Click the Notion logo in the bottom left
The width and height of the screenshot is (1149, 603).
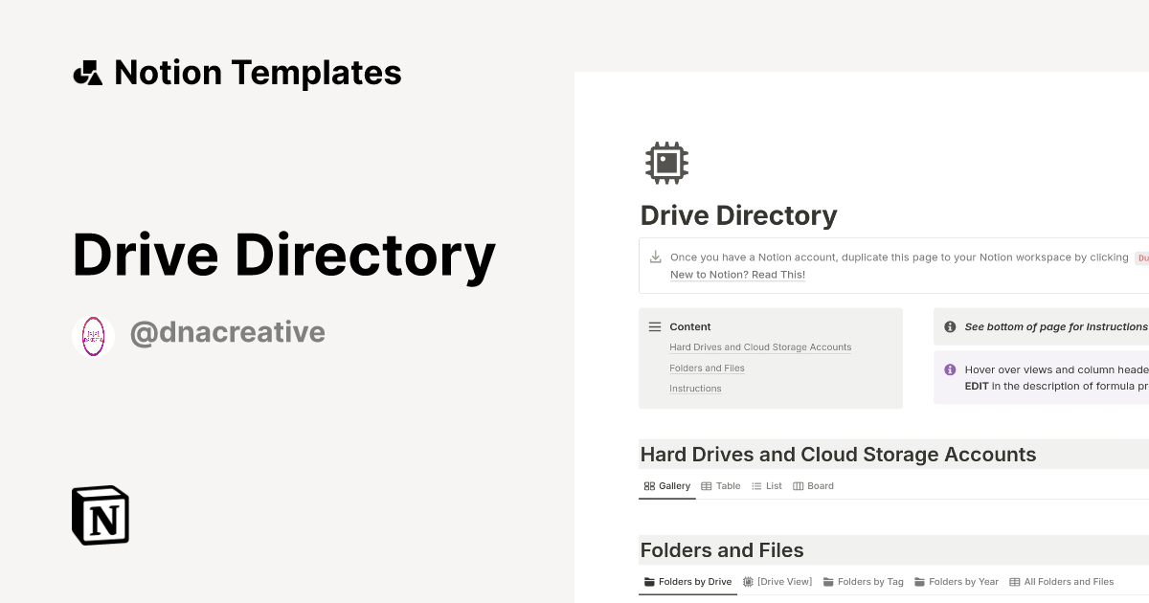[100, 515]
